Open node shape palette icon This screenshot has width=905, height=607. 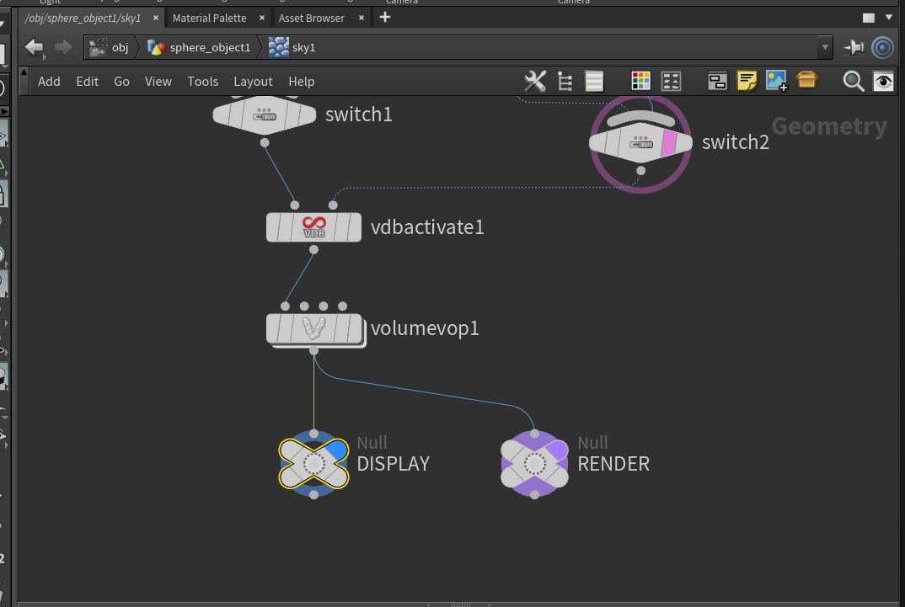pyautogui.click(x=672, y=82)
